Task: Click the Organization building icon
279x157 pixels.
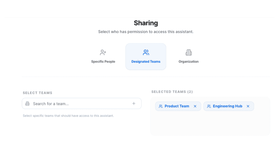Action: [x=189, y=53]
